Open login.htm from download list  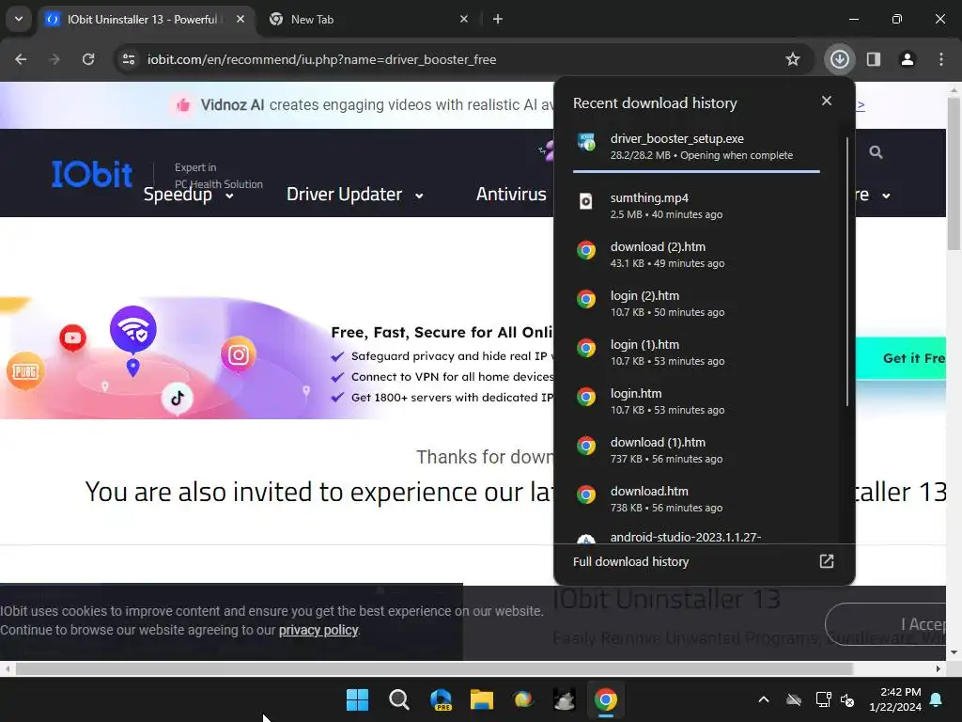point(696,400)
